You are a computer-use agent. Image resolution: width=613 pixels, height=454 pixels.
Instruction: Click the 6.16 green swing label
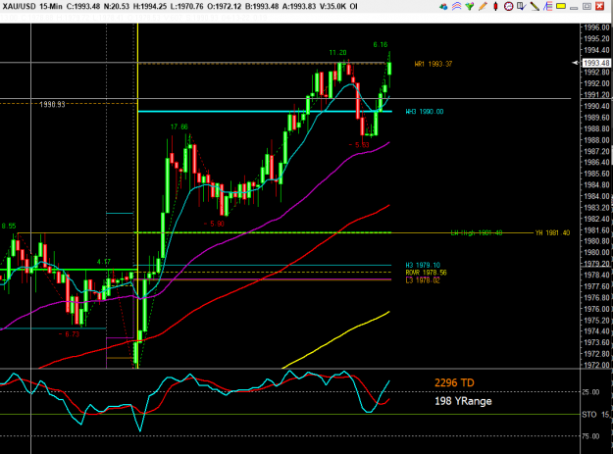[x=381, y=45]
